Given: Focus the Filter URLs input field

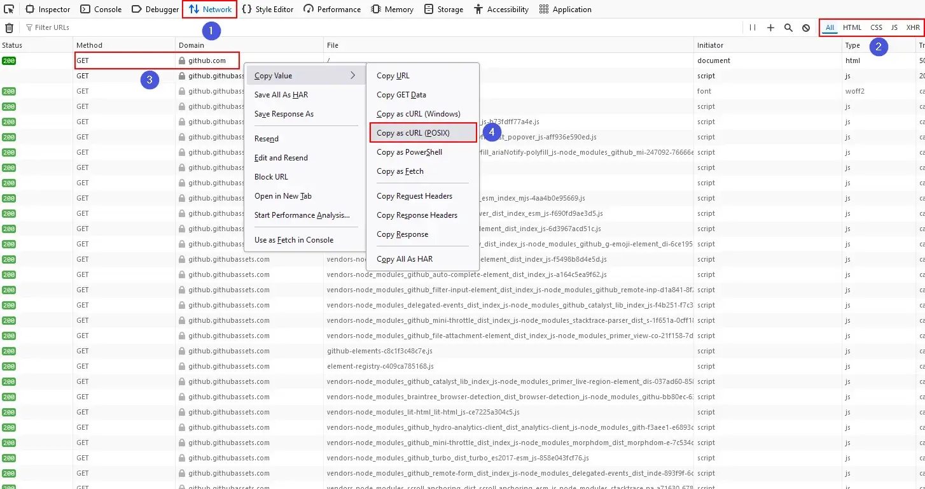Looking at the screenshot, I should [127, 28].
